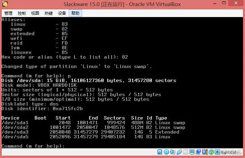Click the VBOX HARDDISK model text
Screen dimensions: 245x158
pyautogui.click(x=57, y=85)
